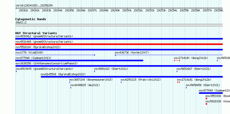Viewport: 230px width, 114px height.
Task: Click the 29250k ruler tick label
Action: pyautogui.click(x=127, y=10)
